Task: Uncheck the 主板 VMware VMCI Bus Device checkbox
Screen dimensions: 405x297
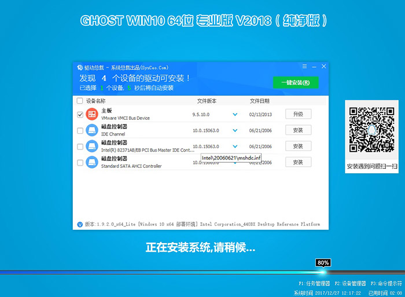Action: coord(80,115)
